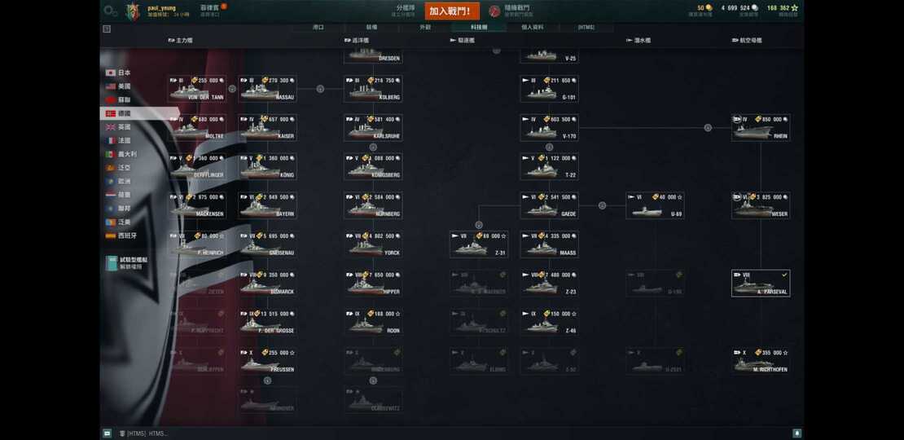Click connector node between Gaede and U-69

click(602, 205)
